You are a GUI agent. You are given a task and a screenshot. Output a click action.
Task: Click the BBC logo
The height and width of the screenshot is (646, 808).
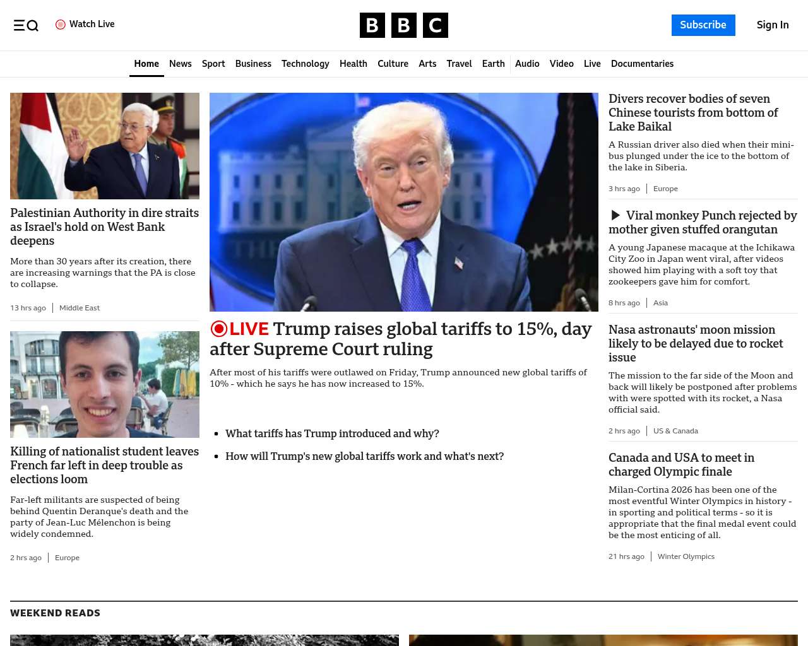tap(403, 25)
